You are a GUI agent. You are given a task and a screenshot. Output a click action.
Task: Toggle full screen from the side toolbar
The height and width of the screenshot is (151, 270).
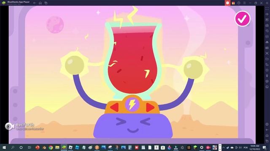pos(267,8)
